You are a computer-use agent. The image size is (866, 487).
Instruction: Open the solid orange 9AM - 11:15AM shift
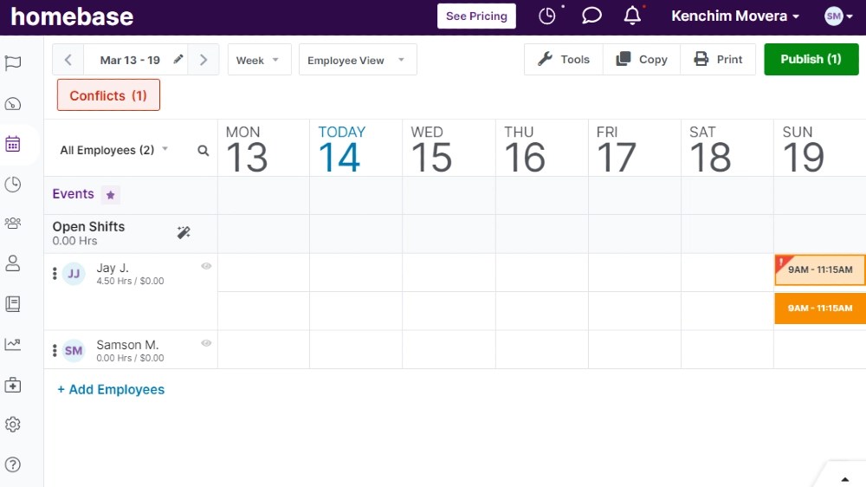(820, 308)
